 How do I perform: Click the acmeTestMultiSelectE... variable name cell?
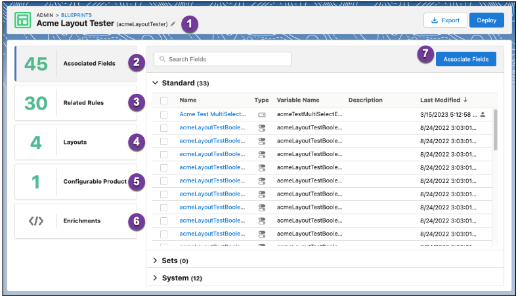(309, 114)
